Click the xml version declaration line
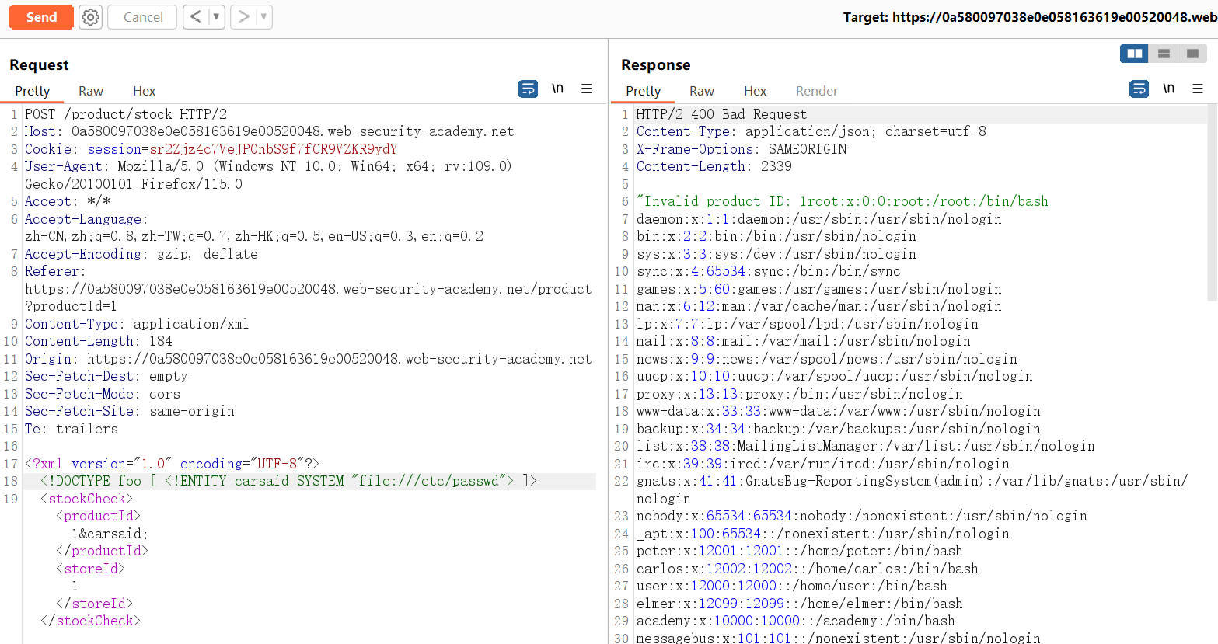 173,464
